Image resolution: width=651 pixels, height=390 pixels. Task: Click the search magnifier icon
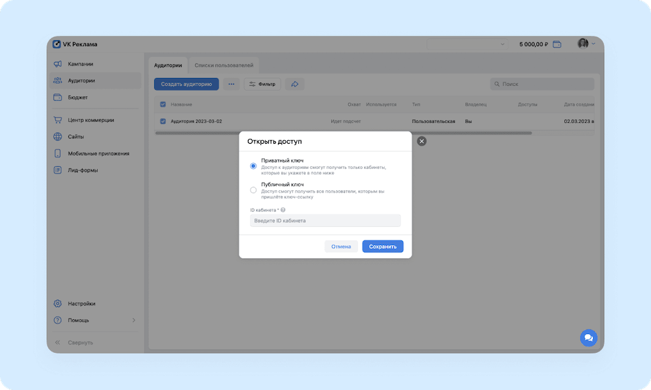coord(497,84)
